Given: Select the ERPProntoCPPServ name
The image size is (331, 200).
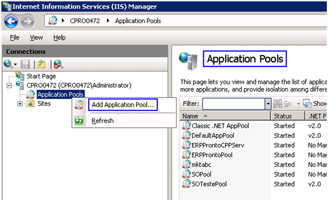Looking at the screenshot, I should pos(218,145).
